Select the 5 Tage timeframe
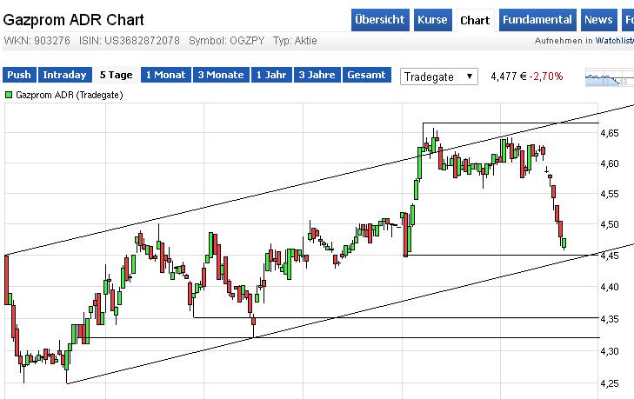This screenshot has height=399, width=634. tap(116, 75)
